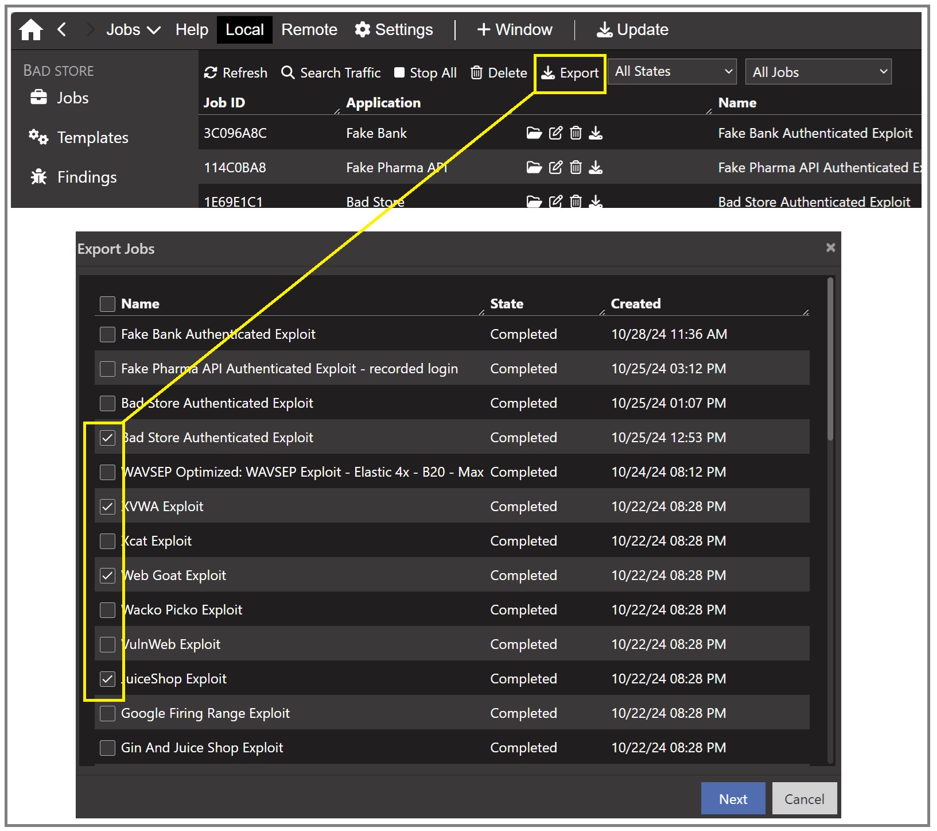Expand the All States dropdown
This screenshot has height=831, width=937.
pyautogui.click(x=672, y=72)
